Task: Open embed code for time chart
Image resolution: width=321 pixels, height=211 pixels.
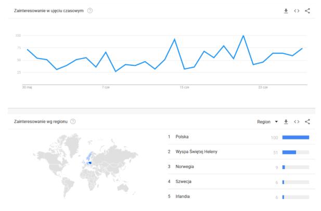Action: tap(297, 11)
